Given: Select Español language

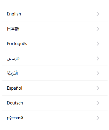Looking at the screenshot, I should pos(15,88).
